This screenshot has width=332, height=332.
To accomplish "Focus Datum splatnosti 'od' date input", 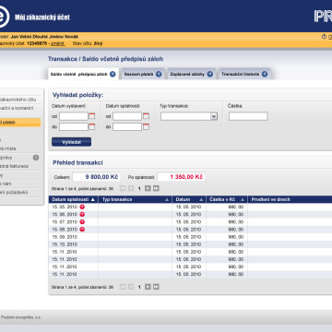I will click(127, 116).
